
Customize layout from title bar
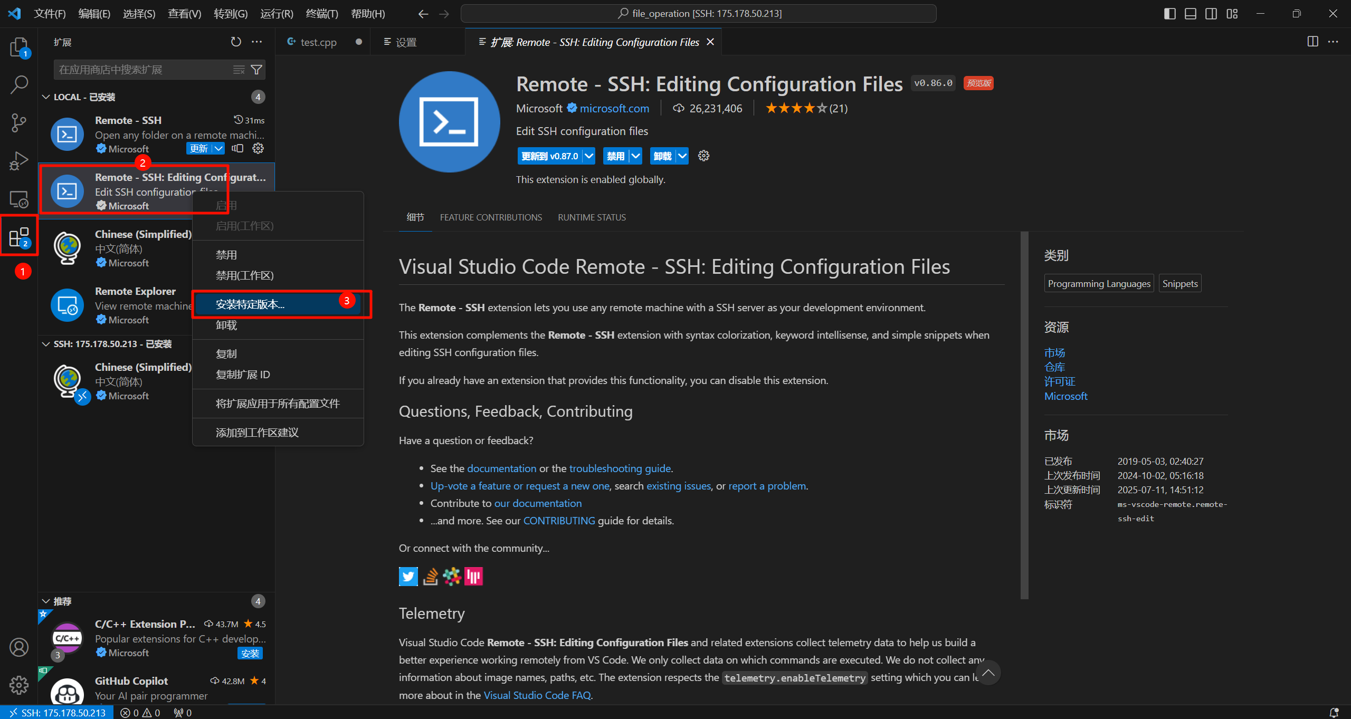1232,14
